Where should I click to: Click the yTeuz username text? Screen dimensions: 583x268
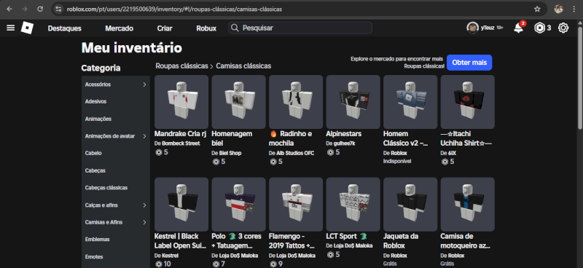[x=487, y=28]
